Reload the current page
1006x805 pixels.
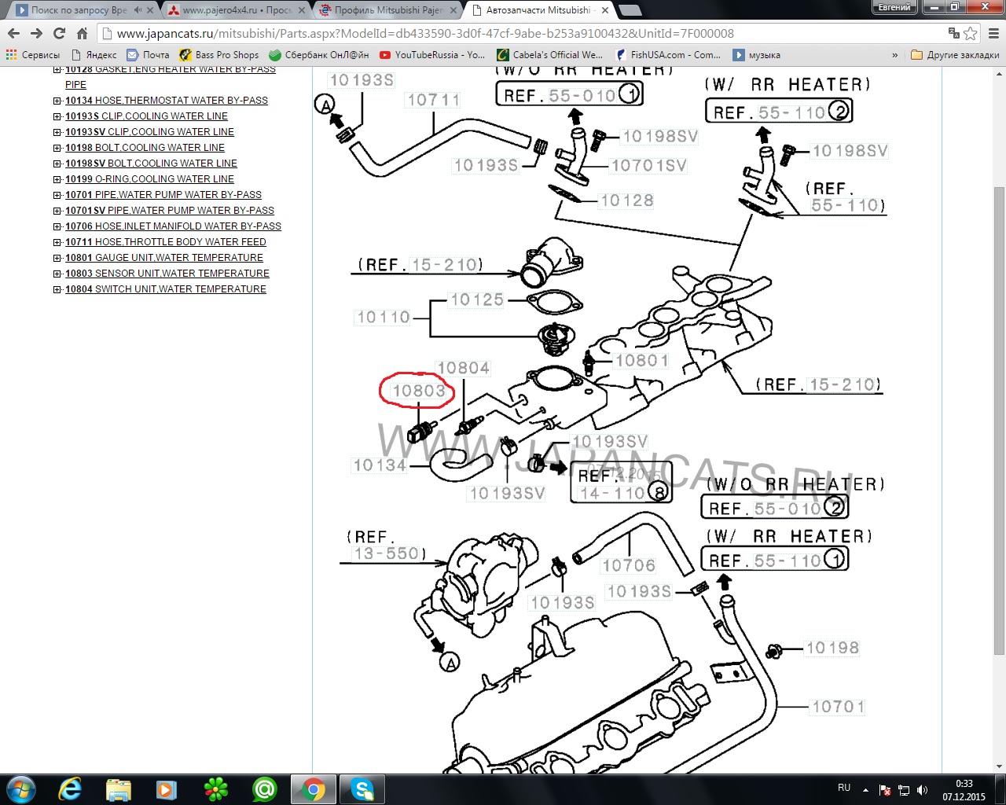pyautogui.click(x=59, y=33)
